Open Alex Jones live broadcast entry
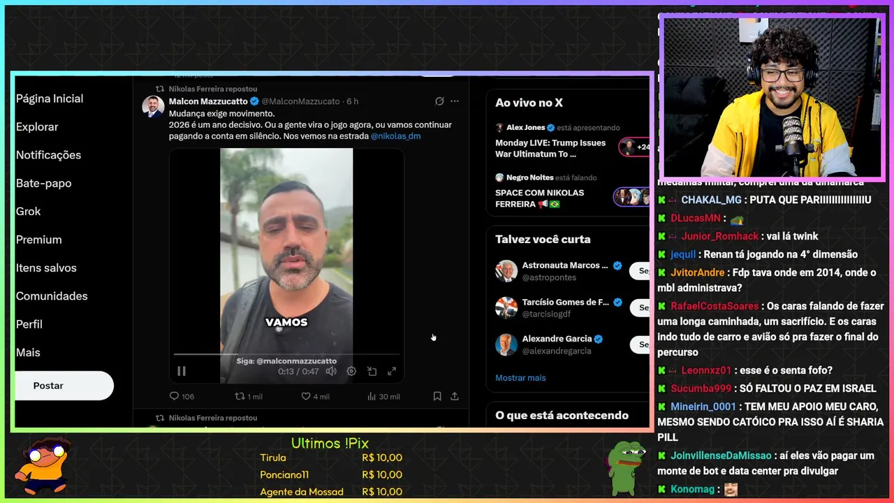This screenshot has height=503, width=894. [x=569, y=140]
